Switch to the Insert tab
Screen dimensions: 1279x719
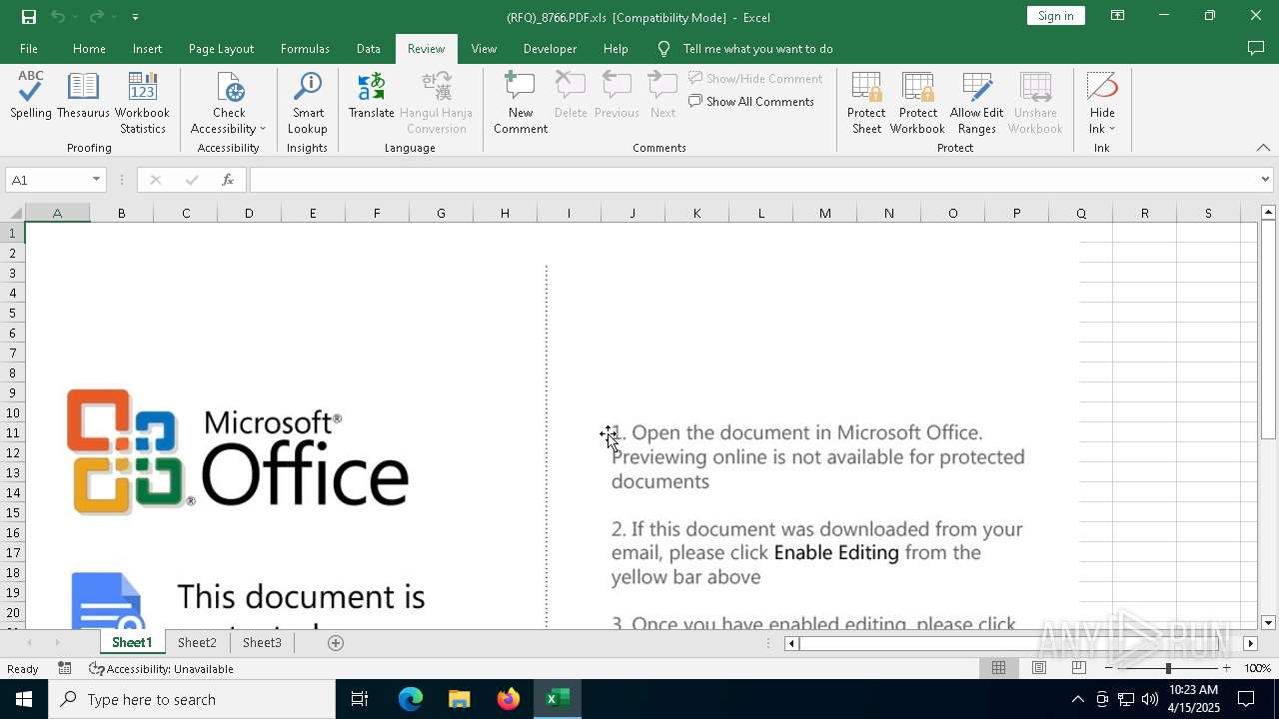(147, 48)
